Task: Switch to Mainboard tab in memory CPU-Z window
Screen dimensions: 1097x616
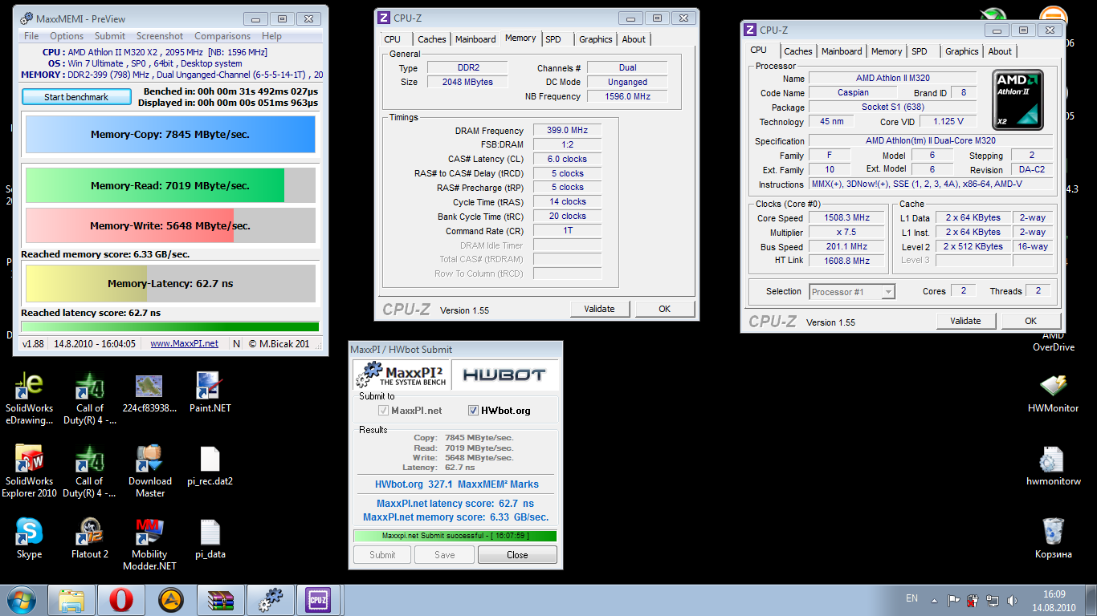Action: [x=475, y=39]
